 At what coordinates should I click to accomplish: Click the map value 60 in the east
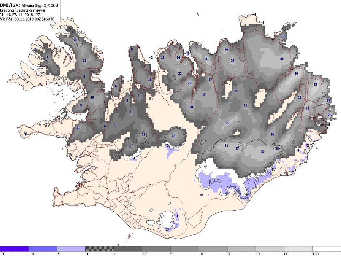[x=296, y=74]
